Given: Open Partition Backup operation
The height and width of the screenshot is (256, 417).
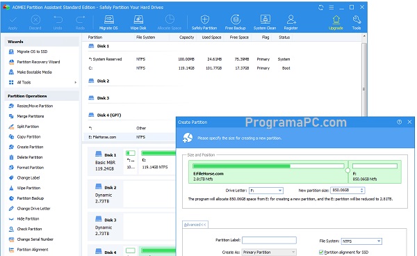Looking at the screenshot, I should [x=31, y=198].
